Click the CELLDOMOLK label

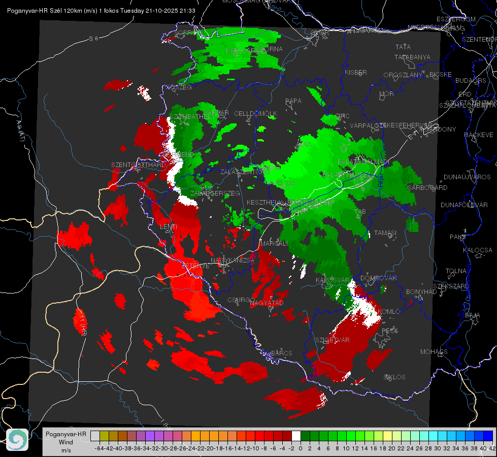(x=256, y=114)
